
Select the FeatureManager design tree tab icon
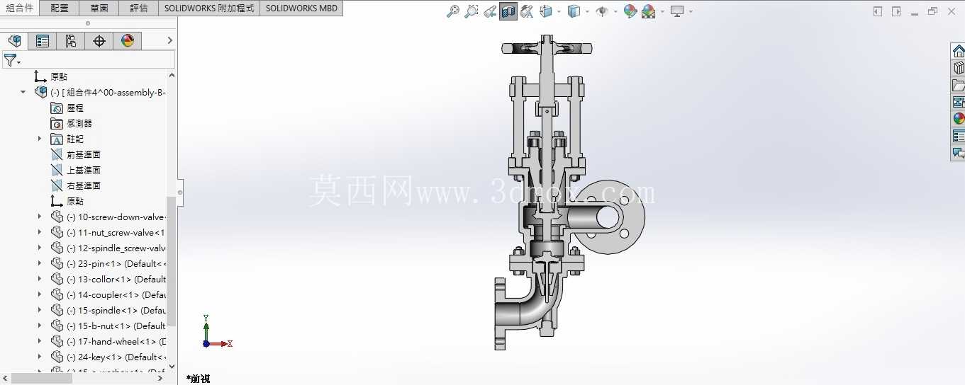coord(14,41)
